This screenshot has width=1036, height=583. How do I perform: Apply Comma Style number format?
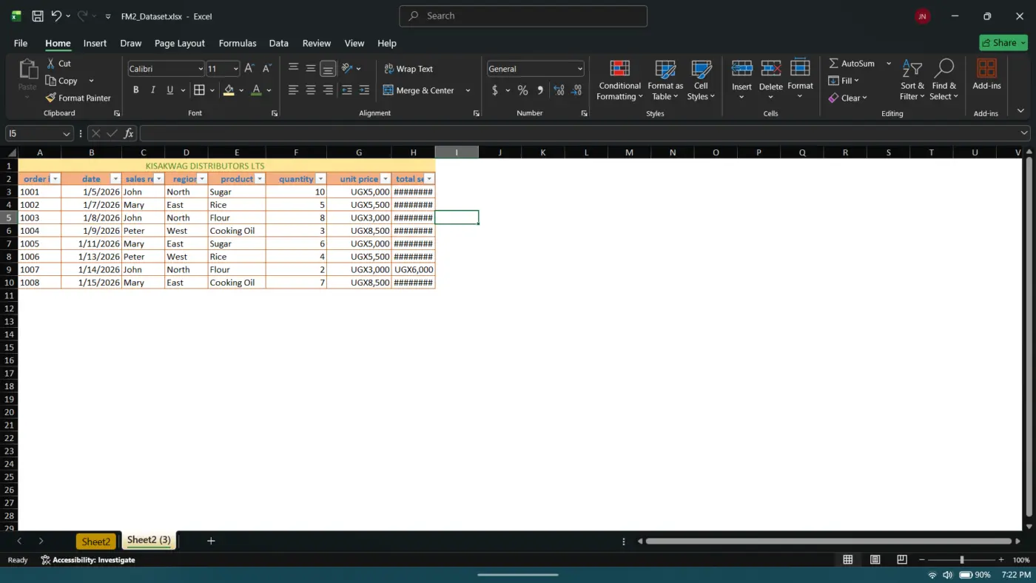point(540,90)
